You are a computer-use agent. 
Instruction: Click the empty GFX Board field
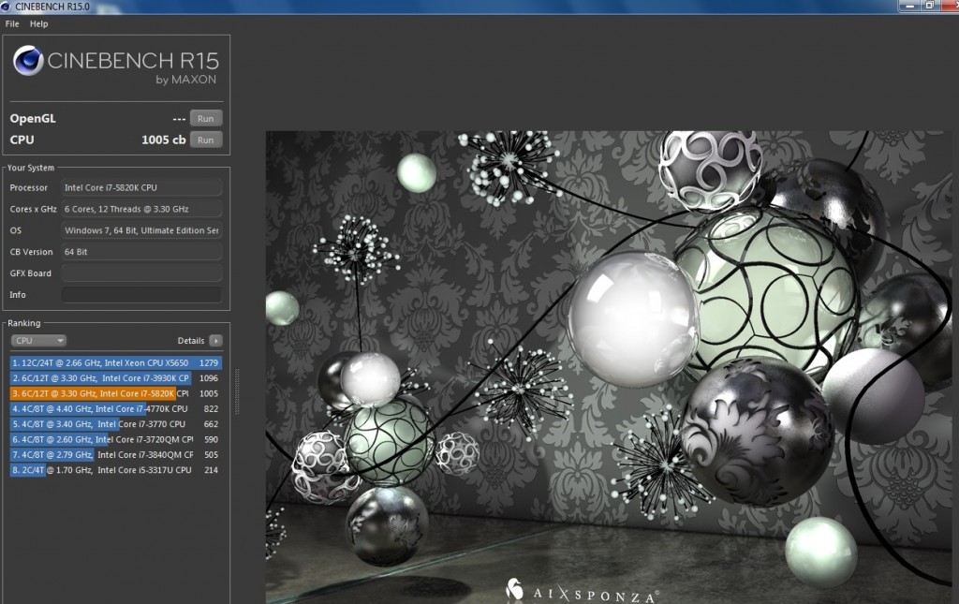[140, 273]
